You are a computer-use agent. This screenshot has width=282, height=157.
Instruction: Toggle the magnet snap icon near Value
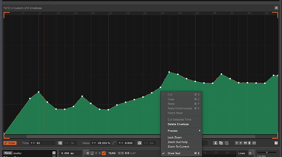point(139,143)
